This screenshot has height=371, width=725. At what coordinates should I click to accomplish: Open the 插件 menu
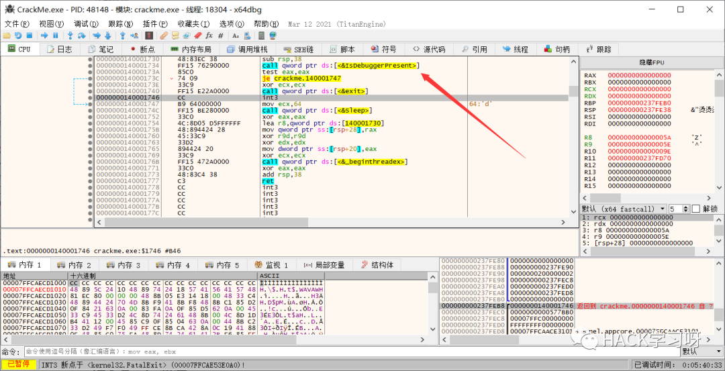coord(155,23)
